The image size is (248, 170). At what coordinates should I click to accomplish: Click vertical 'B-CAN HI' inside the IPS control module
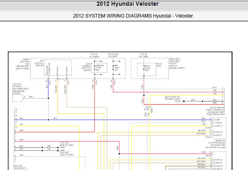click(x=67, y=71)
